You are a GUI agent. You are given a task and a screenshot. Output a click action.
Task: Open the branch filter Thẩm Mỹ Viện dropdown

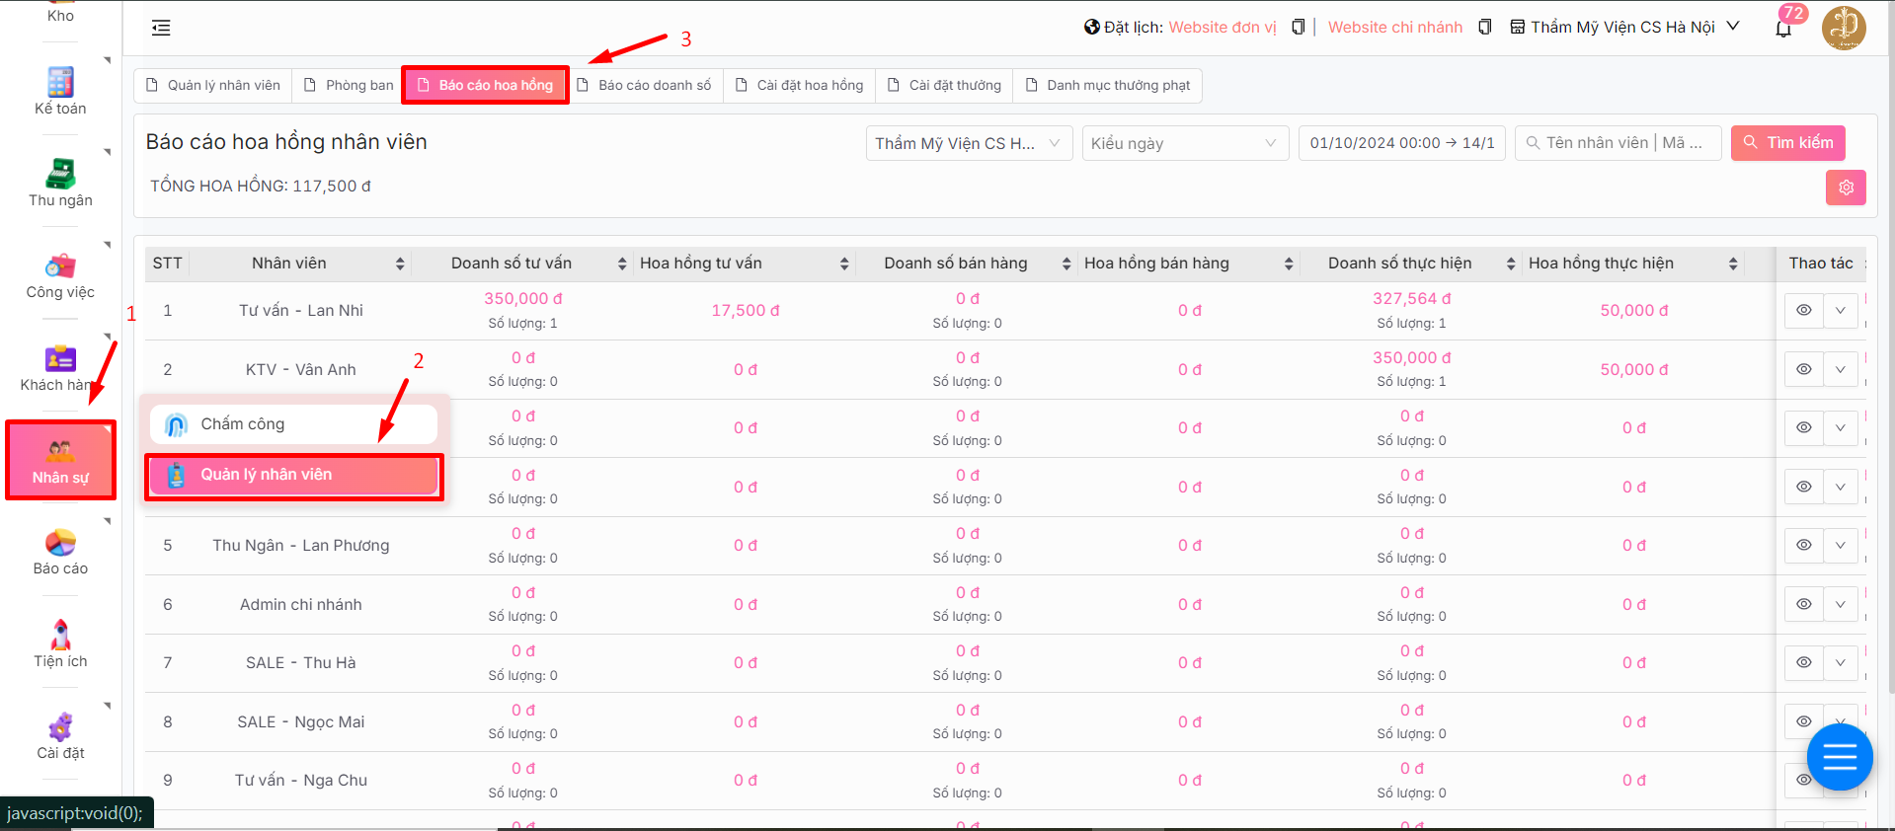[x=968, y=143]
